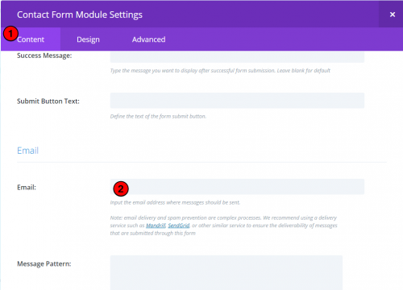This screenshot has height=290, width=403.
Task: Focus the Success Message input field
Action: [x=237, y=56]
